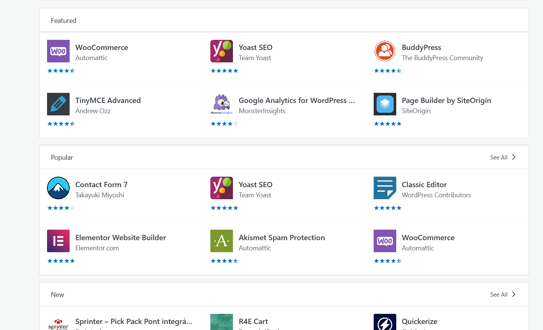
Task: Click Andrew Ozz author text
Action: tap(93, 111)
